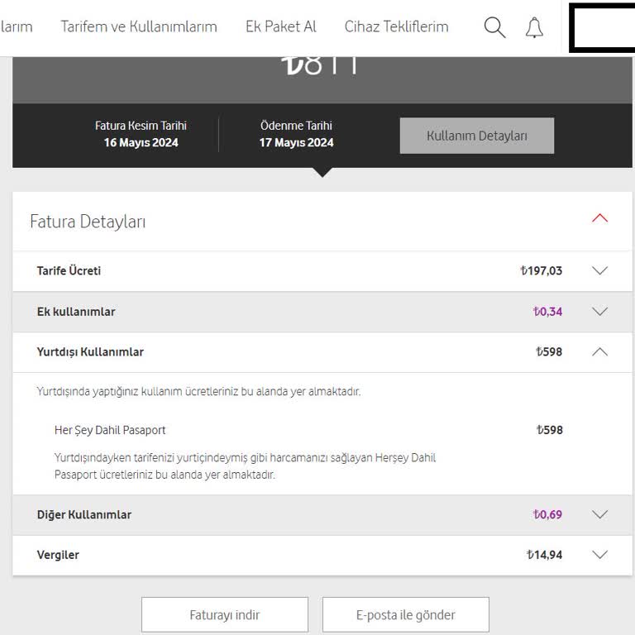Expand Tarife Ücreti row chevron
This screenshot has width=635, height=635.
(x=599, y=270)
